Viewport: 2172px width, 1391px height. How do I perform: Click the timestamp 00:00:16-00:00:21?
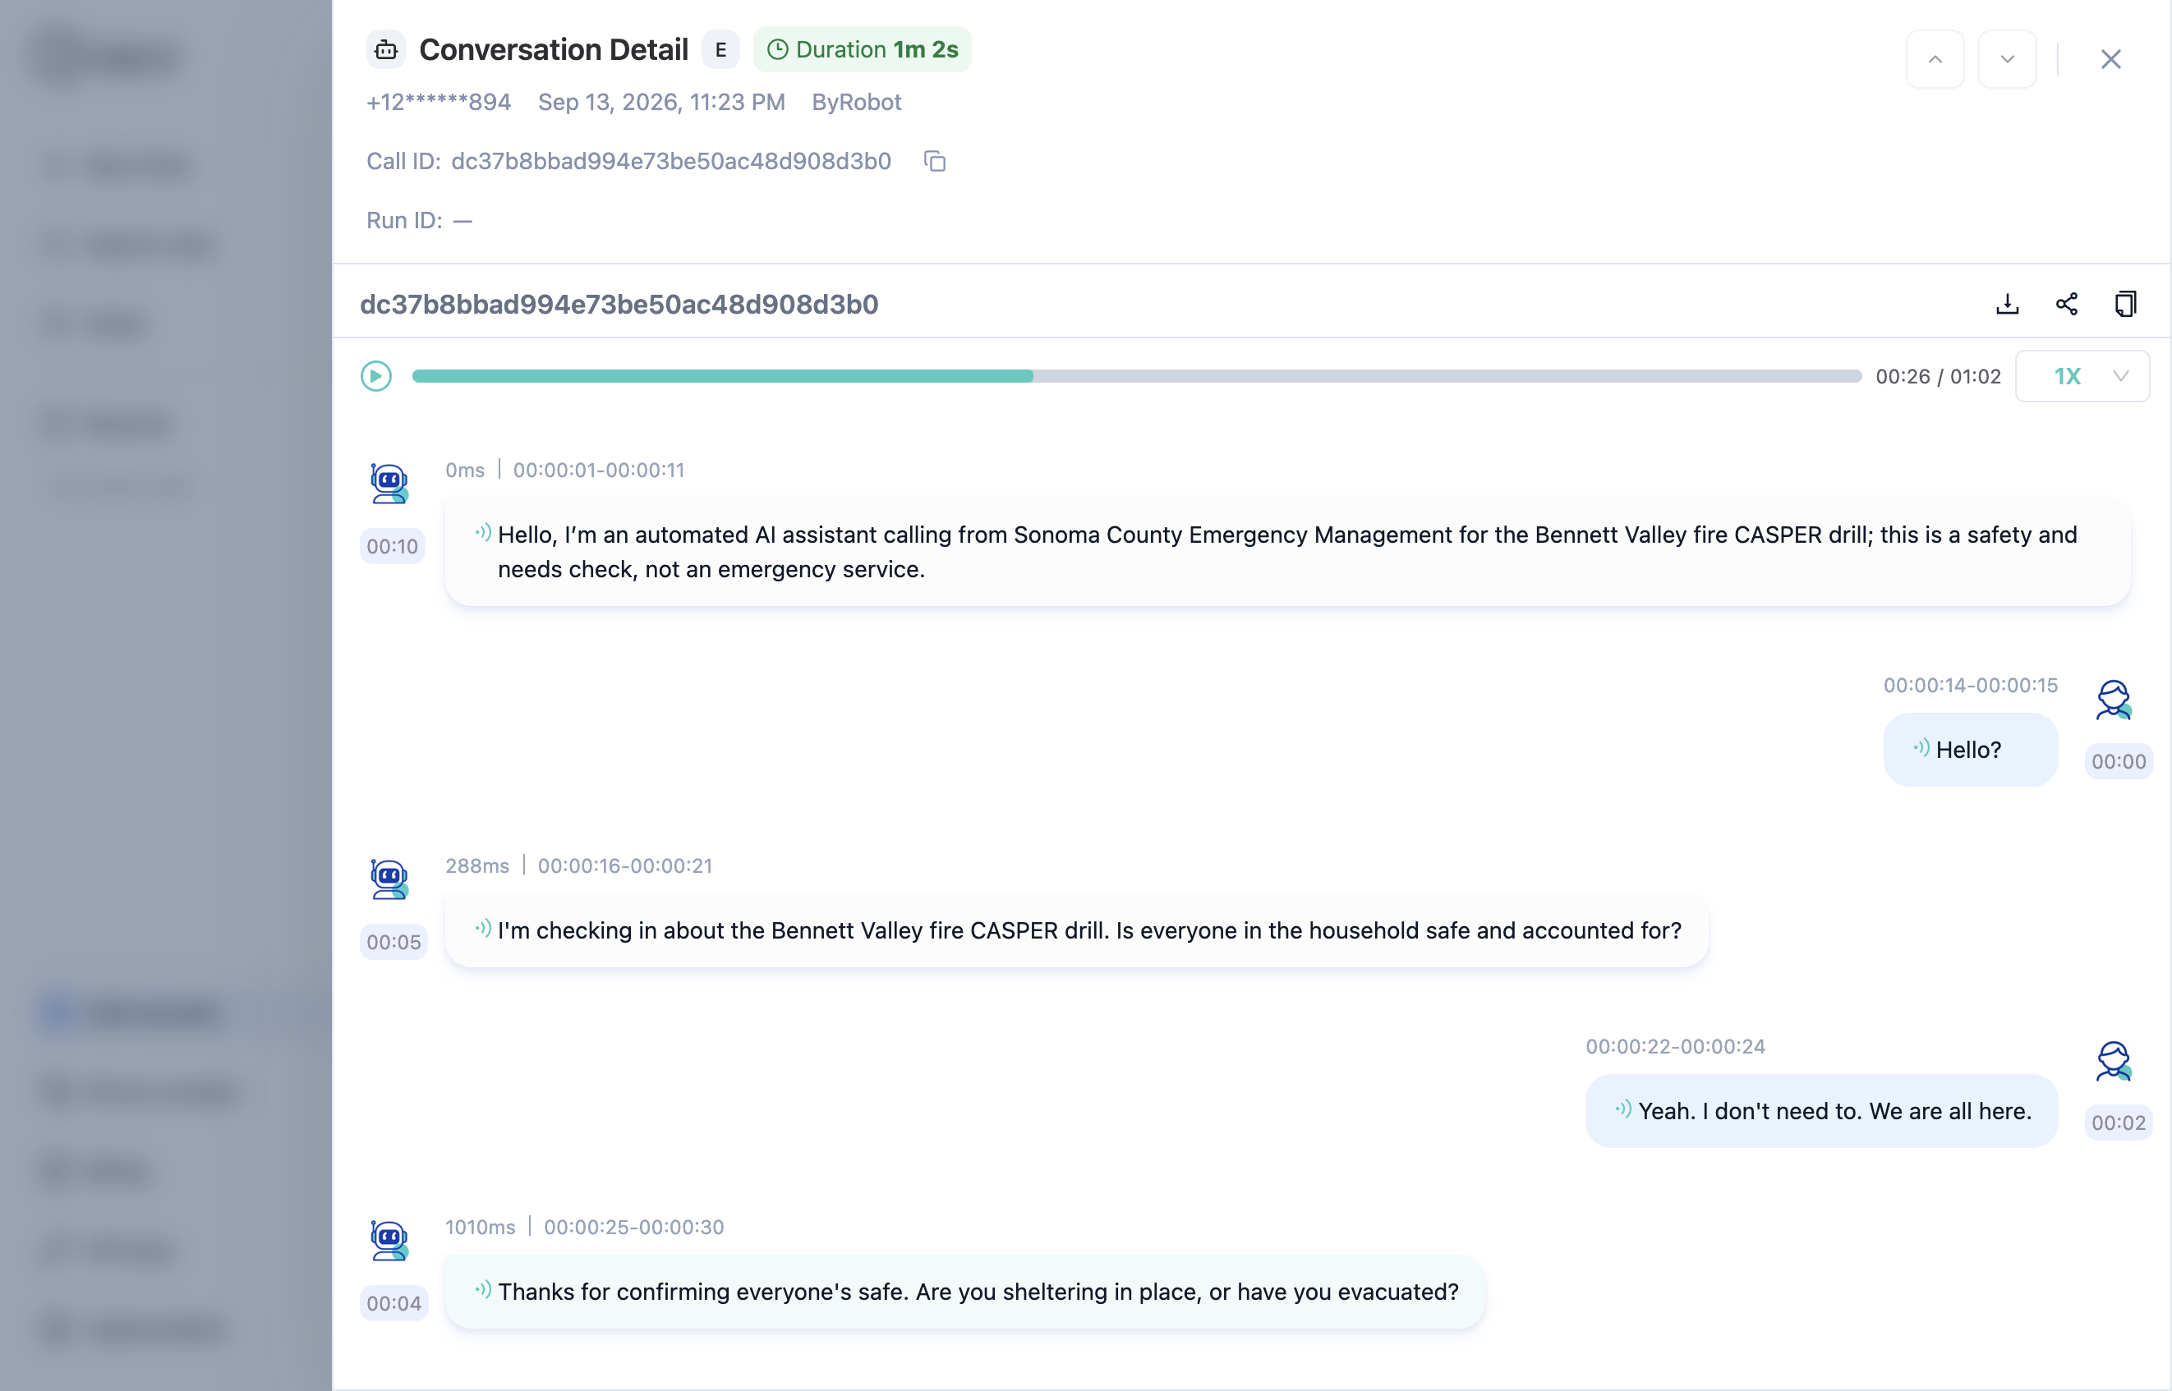pos(625,865)
